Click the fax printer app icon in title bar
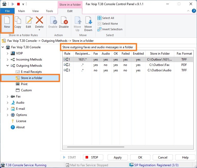 point(4,4)
